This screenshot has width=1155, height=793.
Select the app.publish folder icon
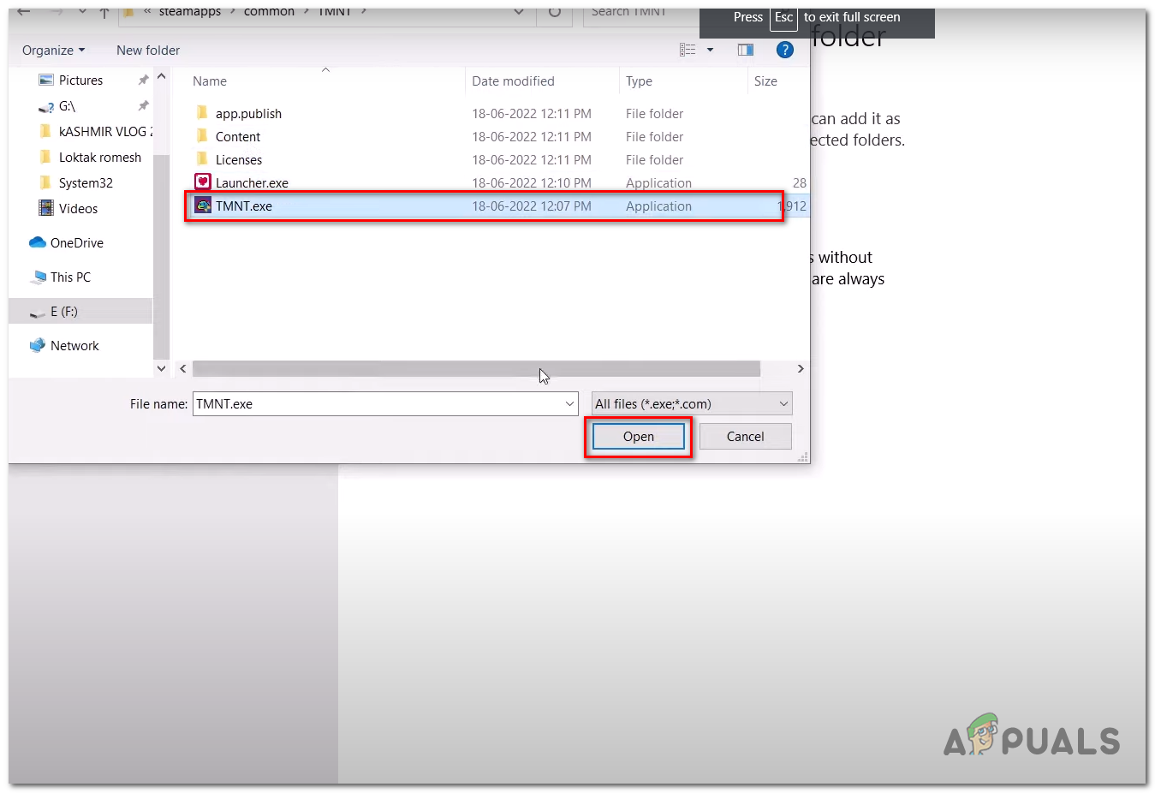coord(202,113)
